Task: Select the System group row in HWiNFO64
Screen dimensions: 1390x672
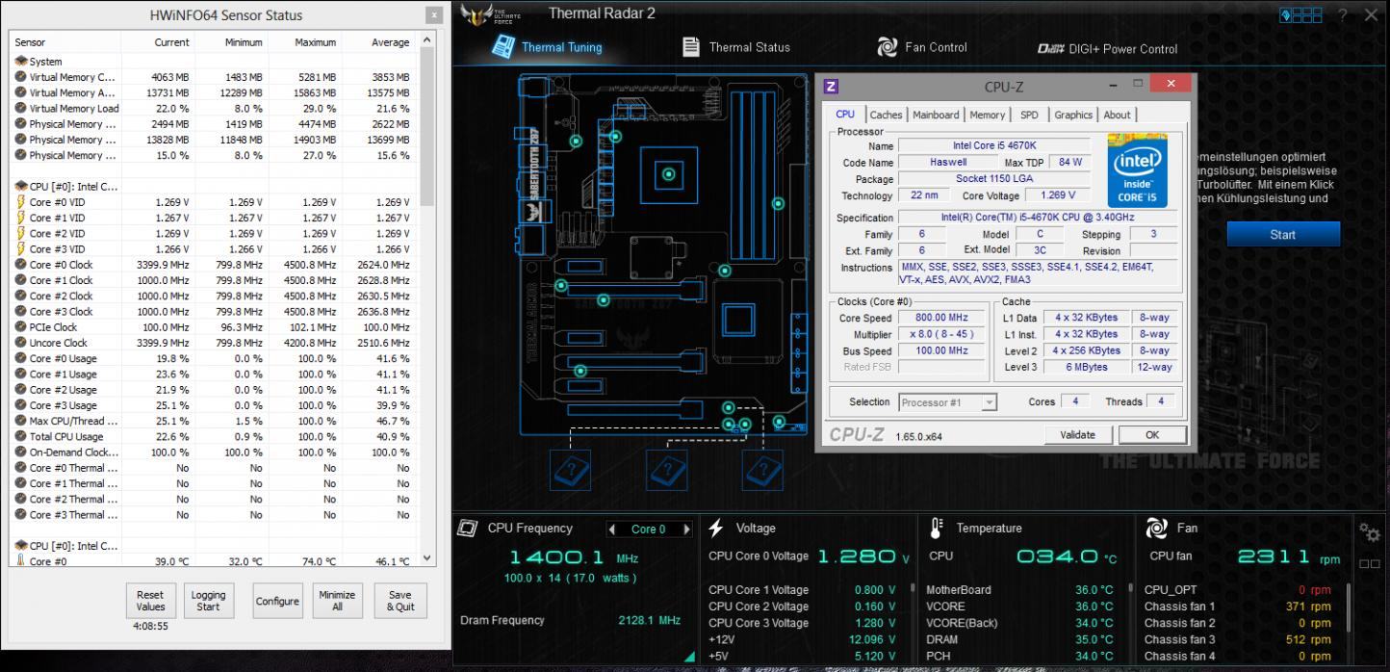Action: point(216,61)
